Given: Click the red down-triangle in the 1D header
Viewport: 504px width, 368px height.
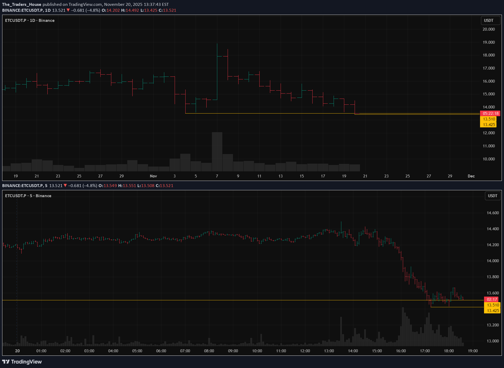Looking at the screenshot, I should [x=68, y=10].
